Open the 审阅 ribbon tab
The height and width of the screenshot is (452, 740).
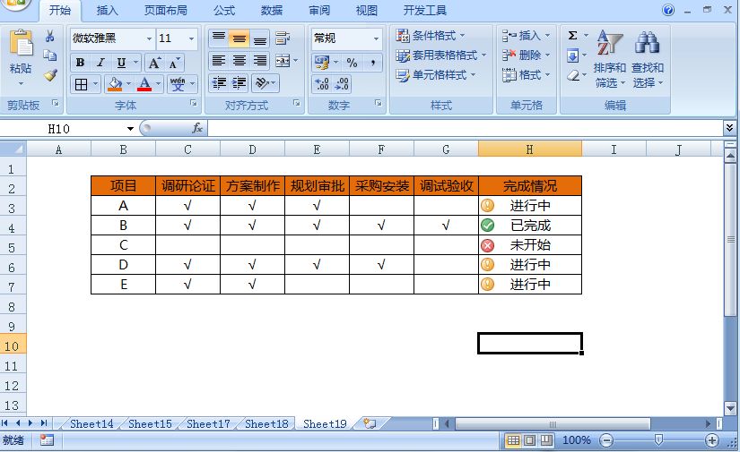pos(319,11)
